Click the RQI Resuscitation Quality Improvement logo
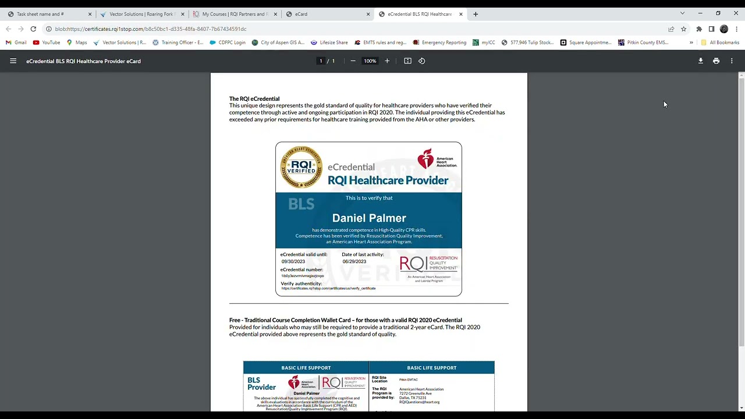 click(x=428, y=268)
